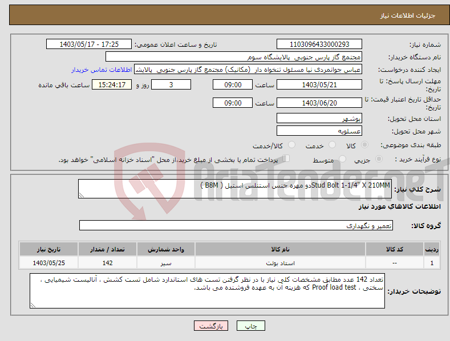Click the کد کالا column header

395,249
